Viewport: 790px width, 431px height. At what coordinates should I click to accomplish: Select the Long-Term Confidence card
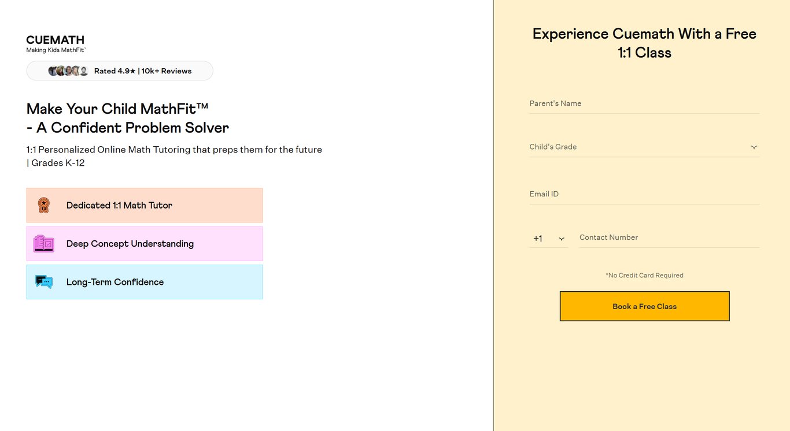click(145, 282)
